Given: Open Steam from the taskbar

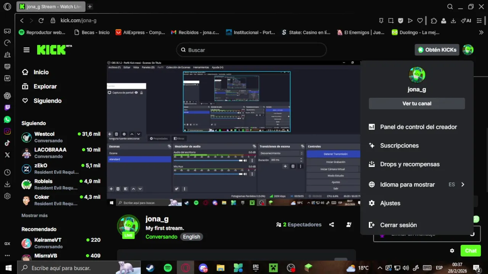Looking at the screenshot, I should click(x=150, y=268).
